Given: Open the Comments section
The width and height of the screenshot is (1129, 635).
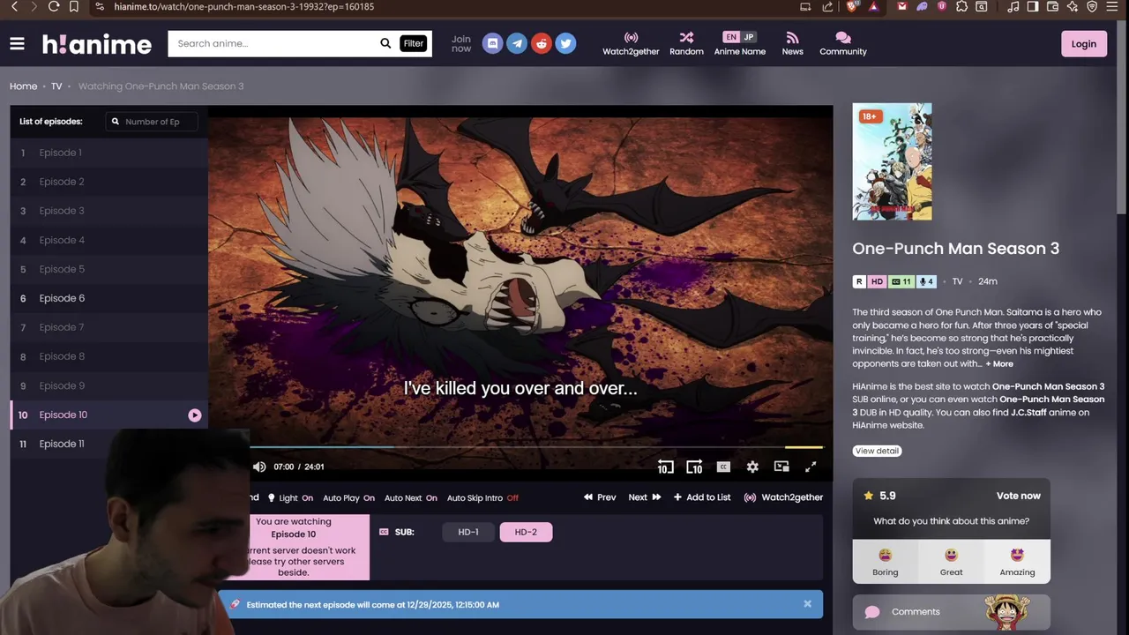Looking at the screenshot, I should [x=952, y=611].
